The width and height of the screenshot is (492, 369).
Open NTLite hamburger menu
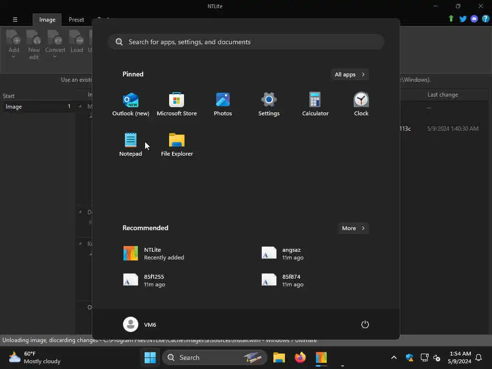[x=15, y=19]
